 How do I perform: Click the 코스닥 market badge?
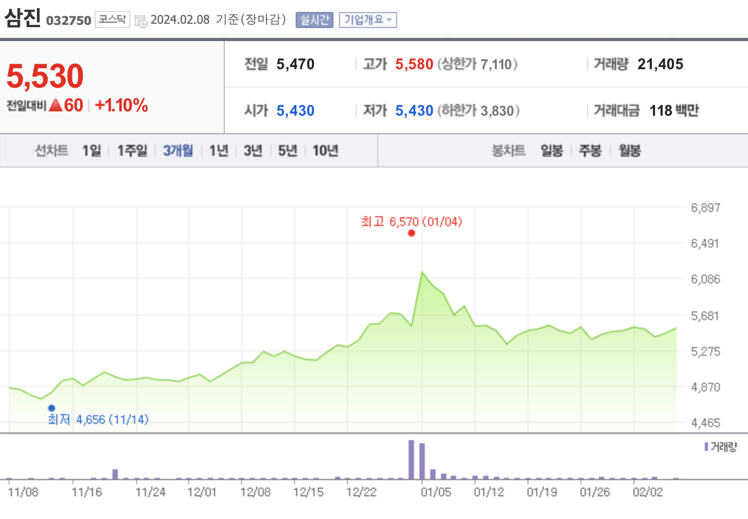click(112, 19)
